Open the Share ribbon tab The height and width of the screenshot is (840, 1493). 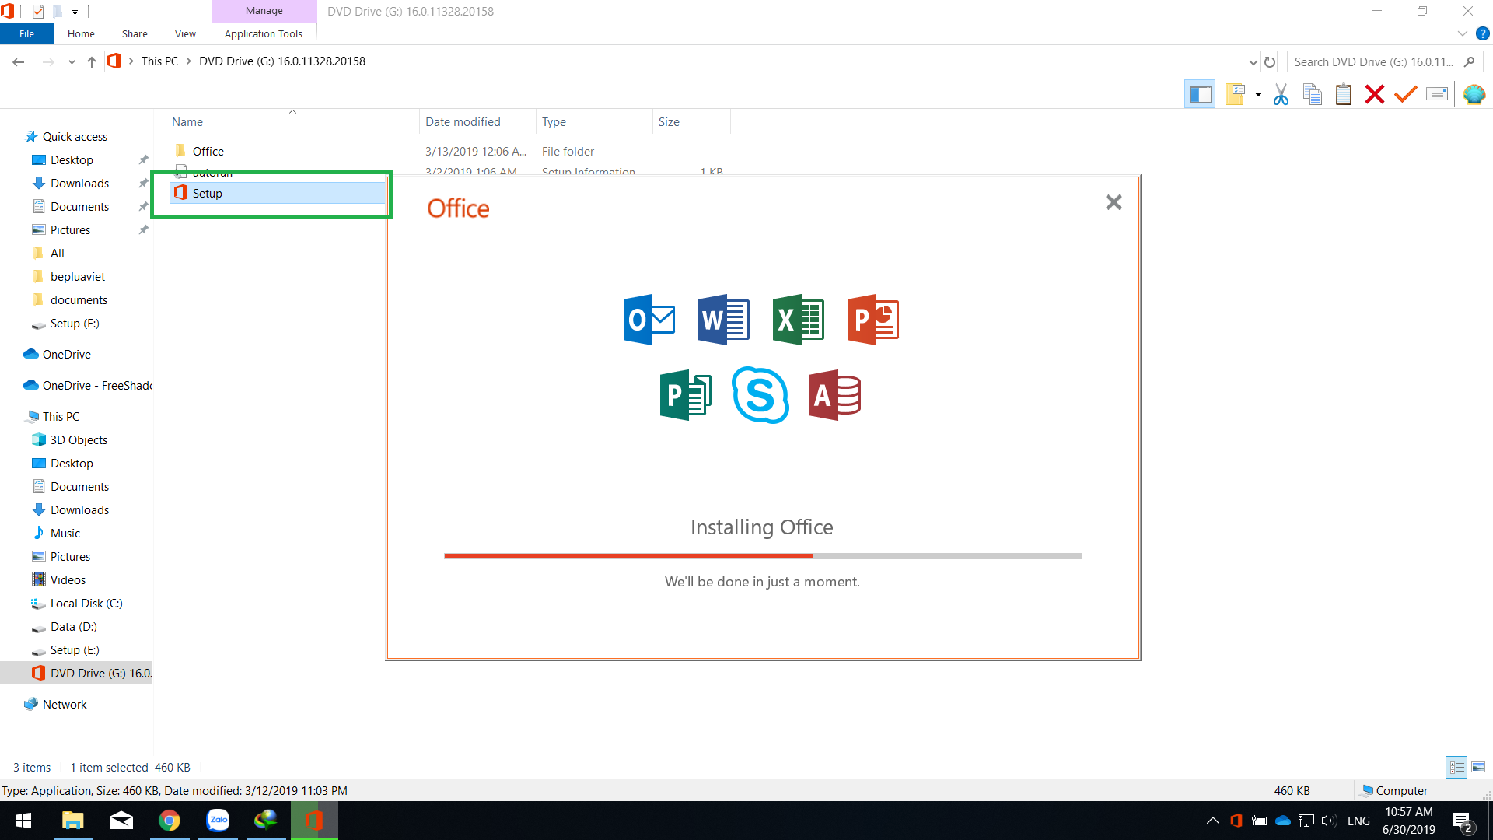click(135, 34)
